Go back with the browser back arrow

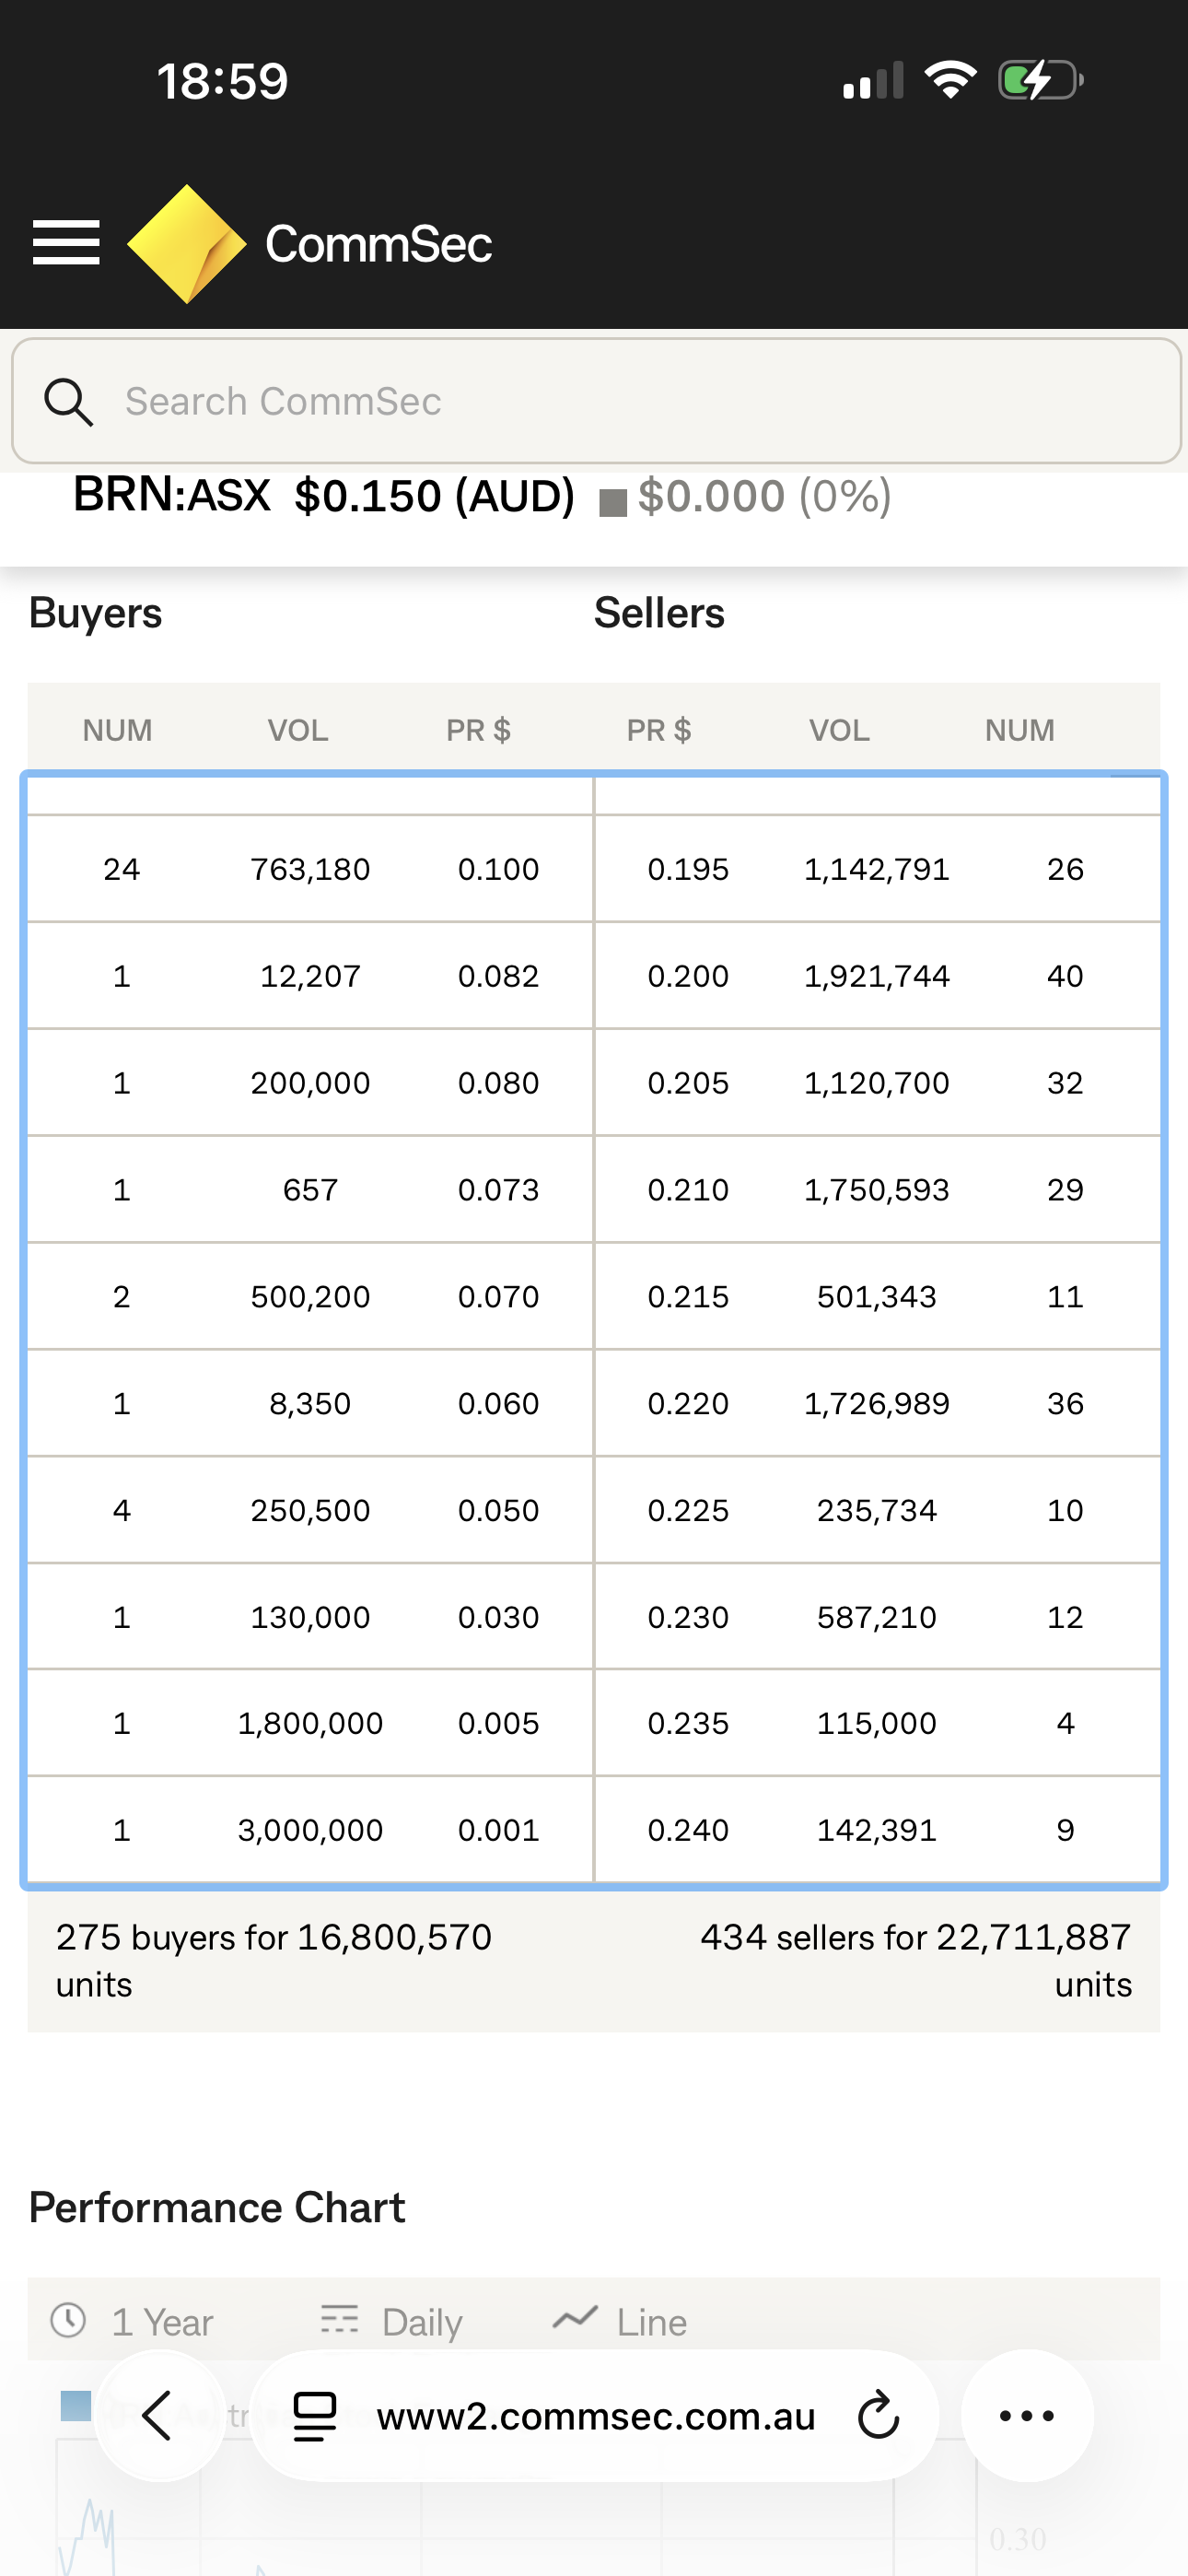pos(158,2416)
